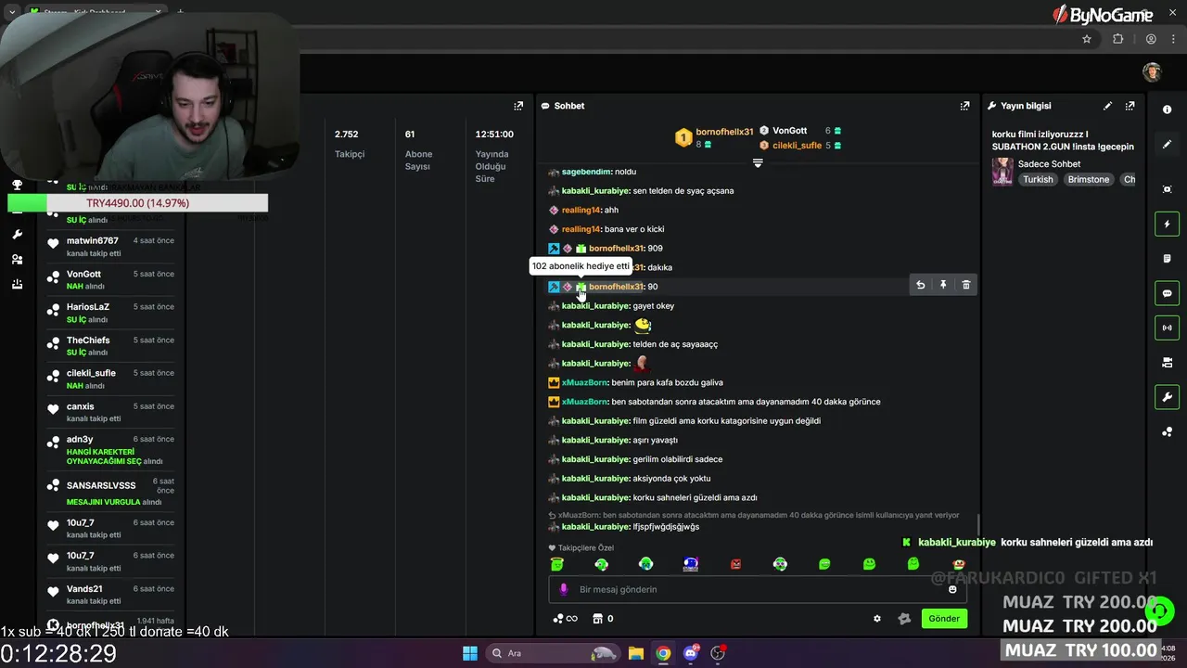
Task: Select Vands21 follow activity entry
Action: [110, 595]
